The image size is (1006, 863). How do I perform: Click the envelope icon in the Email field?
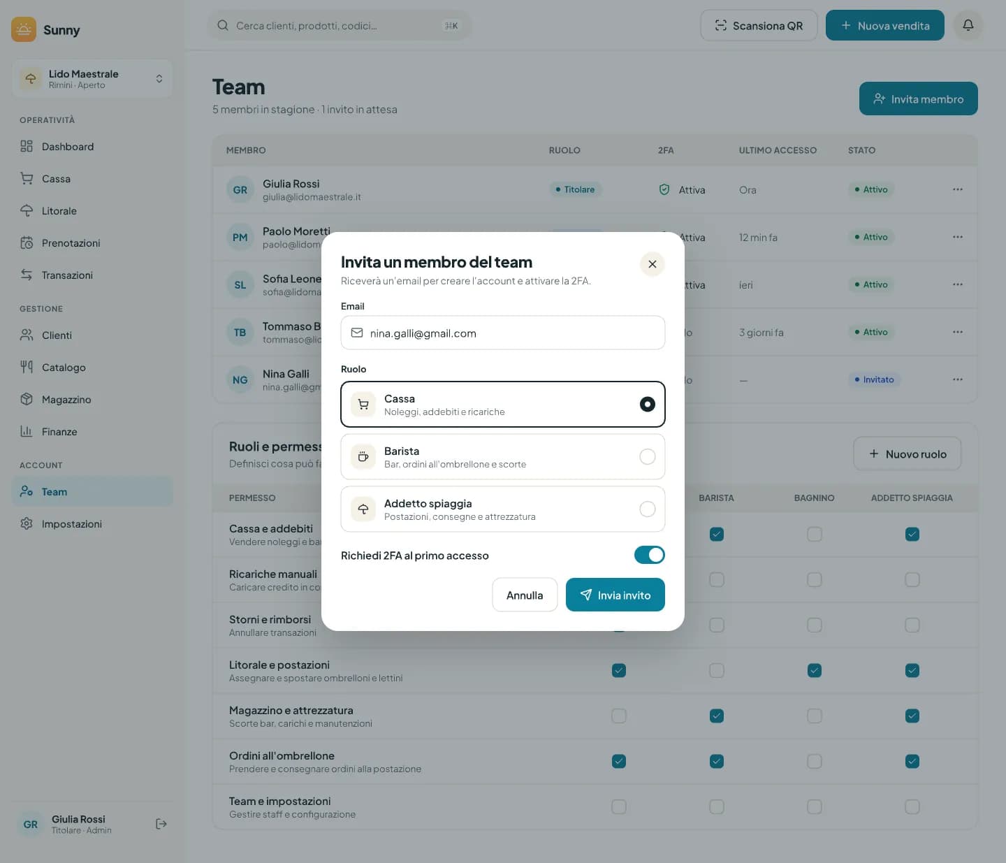click(x=357, y=333)
